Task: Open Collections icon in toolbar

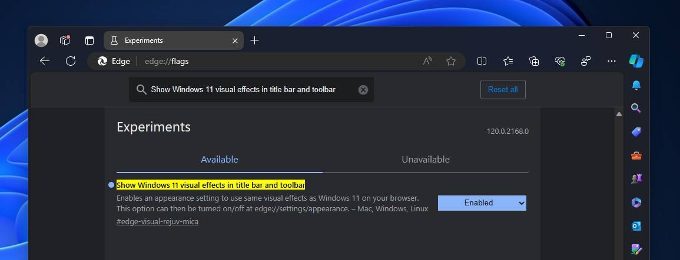Action: coord(534,61)
